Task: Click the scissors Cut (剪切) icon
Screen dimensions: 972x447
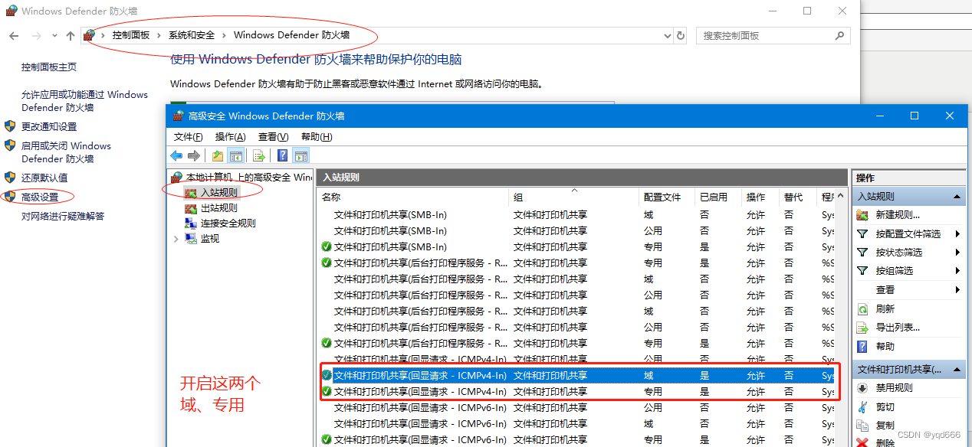Action: click(862, 406)
